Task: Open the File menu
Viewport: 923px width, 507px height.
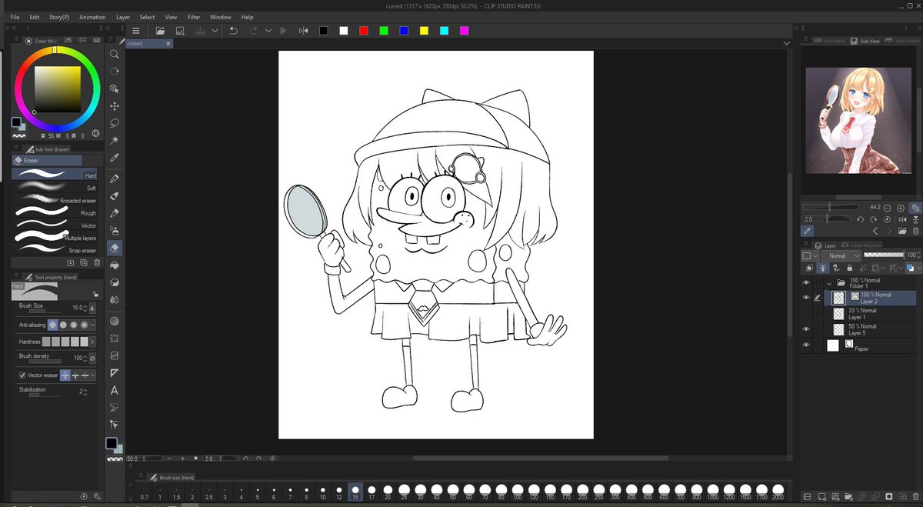Action: pos(15,16)
